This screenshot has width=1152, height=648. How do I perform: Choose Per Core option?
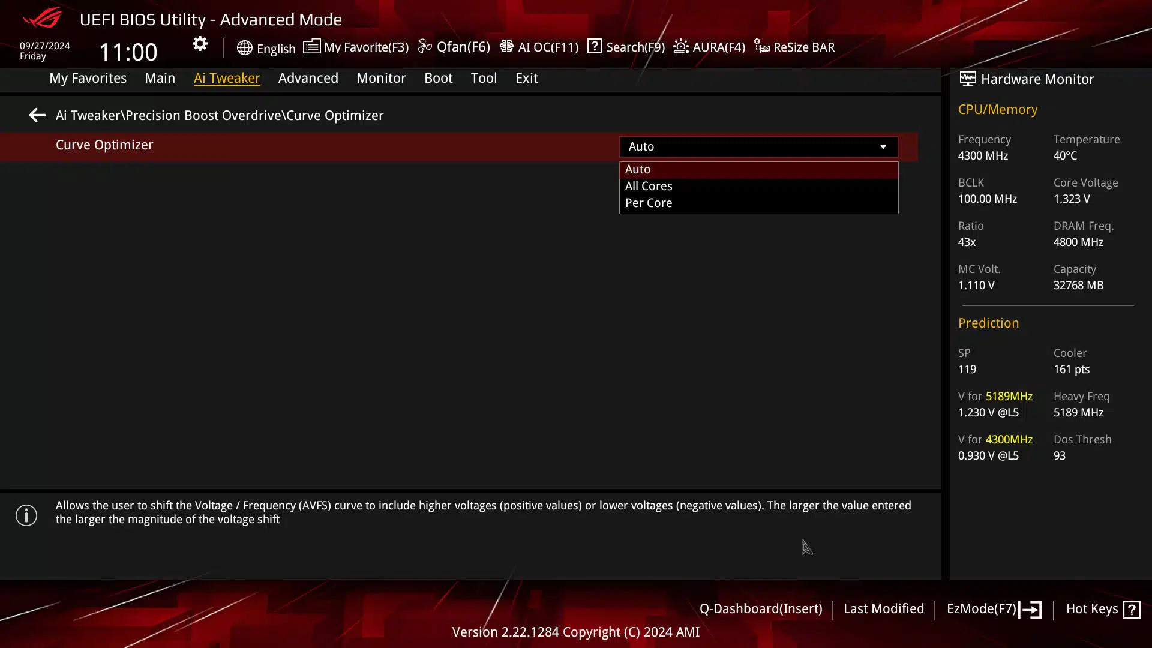[x=758, y=203]
